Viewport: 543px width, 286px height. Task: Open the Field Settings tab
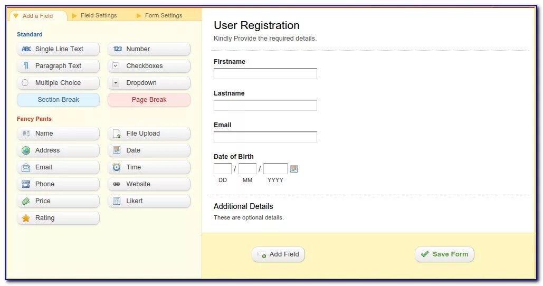tap(98, 15)
